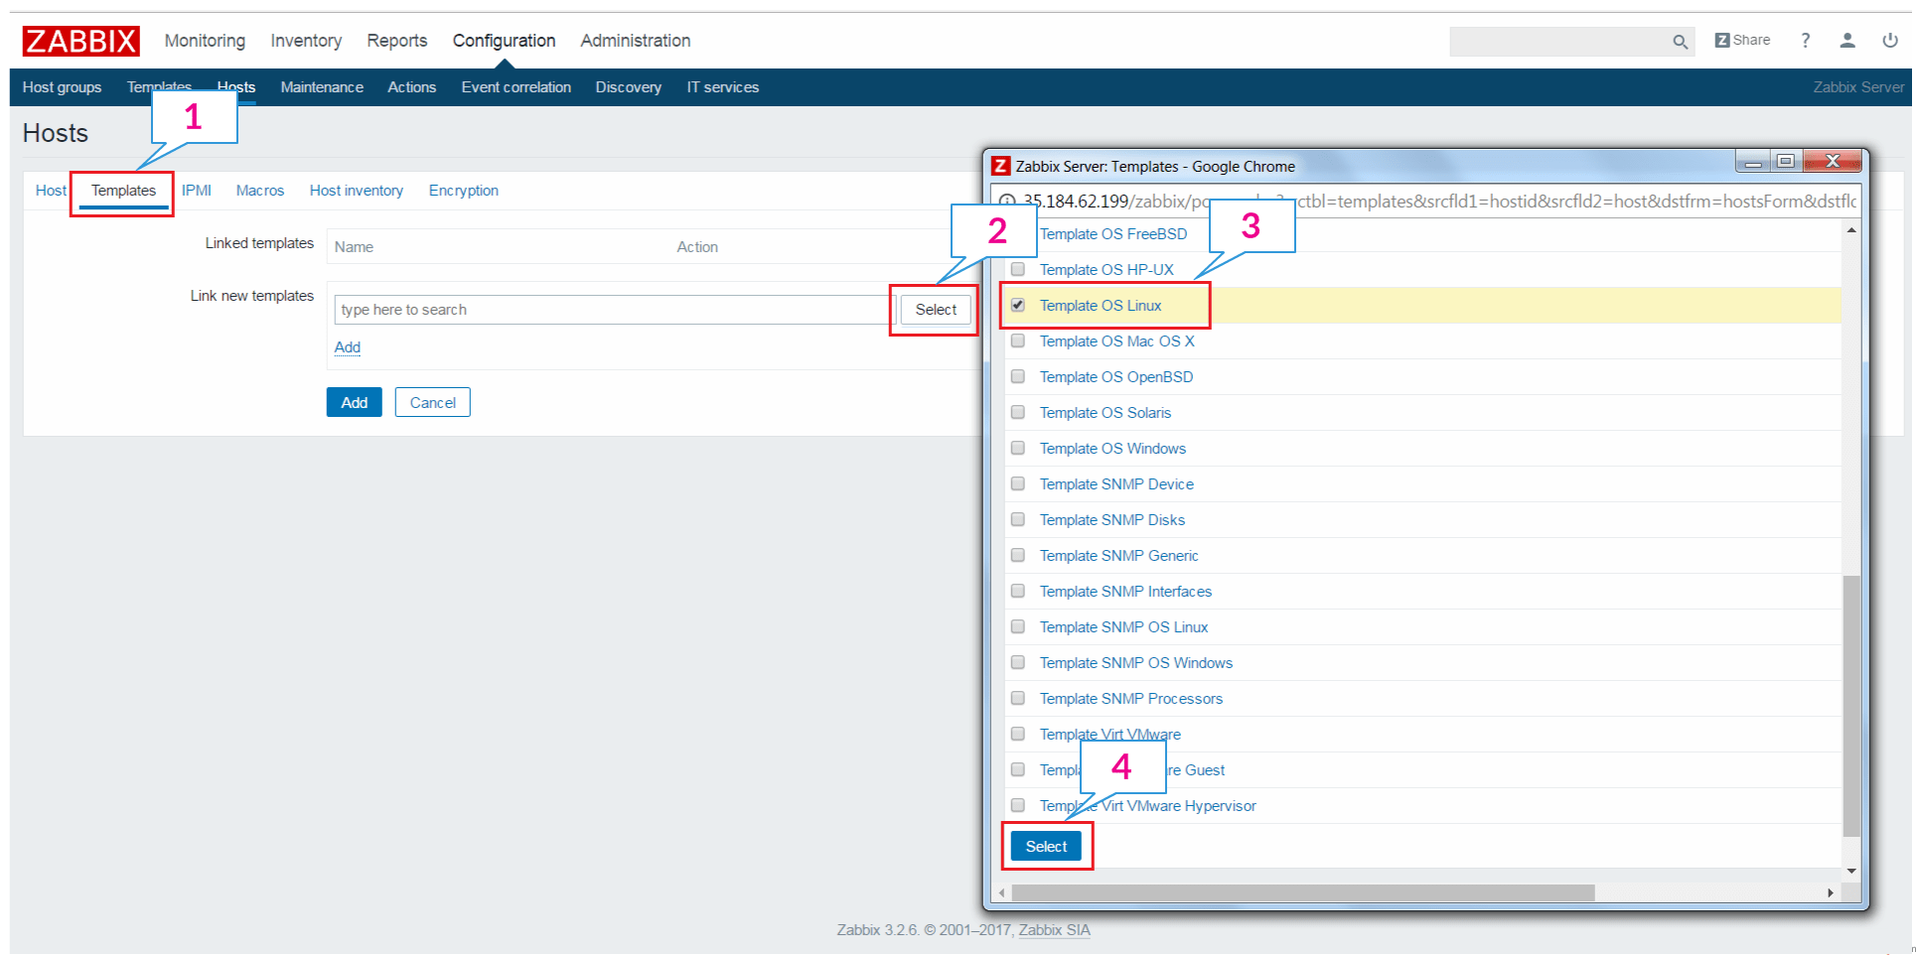
Task: Switch to the Host tab
Action: click(x=51, y=191)
